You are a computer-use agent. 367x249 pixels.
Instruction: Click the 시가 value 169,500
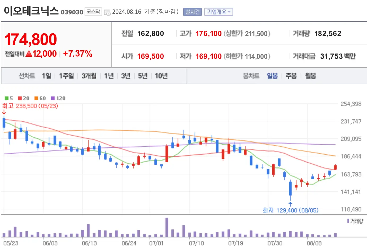pos(151,56)
